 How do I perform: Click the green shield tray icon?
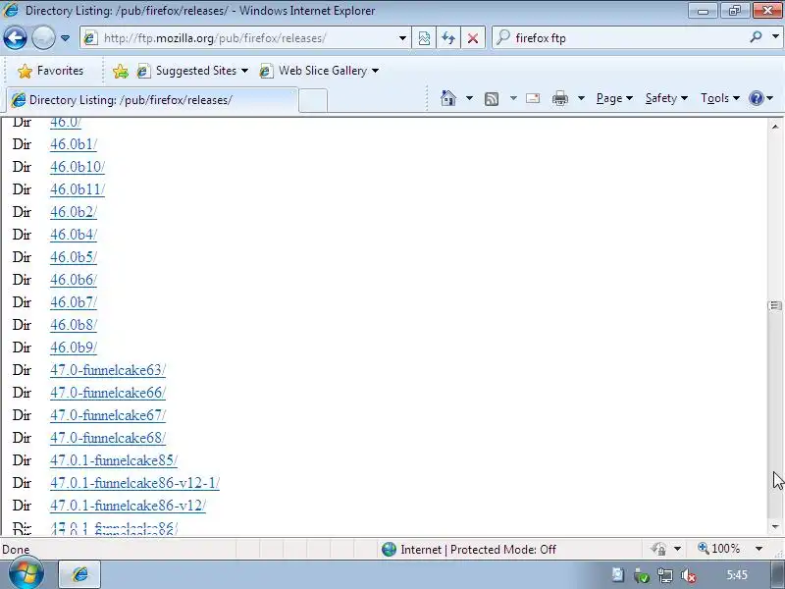pyautogui.click(x=642, y=576)
